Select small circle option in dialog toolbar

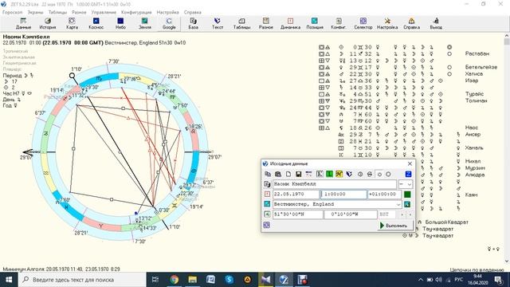pyautogui.click(x=379, y=175)
